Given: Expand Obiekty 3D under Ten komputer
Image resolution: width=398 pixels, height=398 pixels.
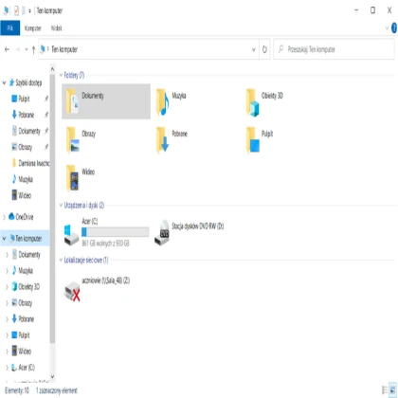Looking at the screenshot, I should pos(7,287).
